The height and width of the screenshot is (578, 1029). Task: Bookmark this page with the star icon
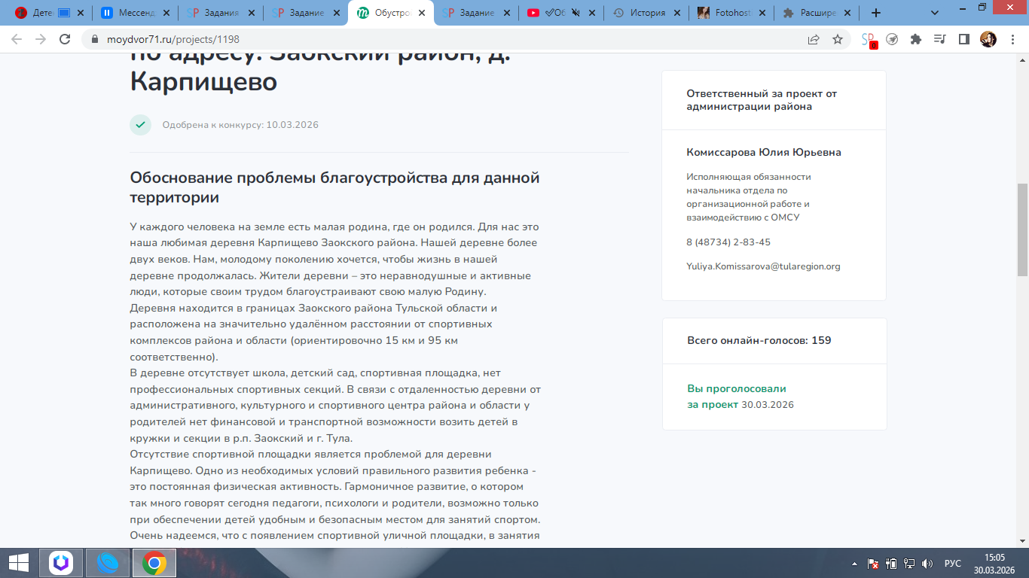(x=837, y=39)
